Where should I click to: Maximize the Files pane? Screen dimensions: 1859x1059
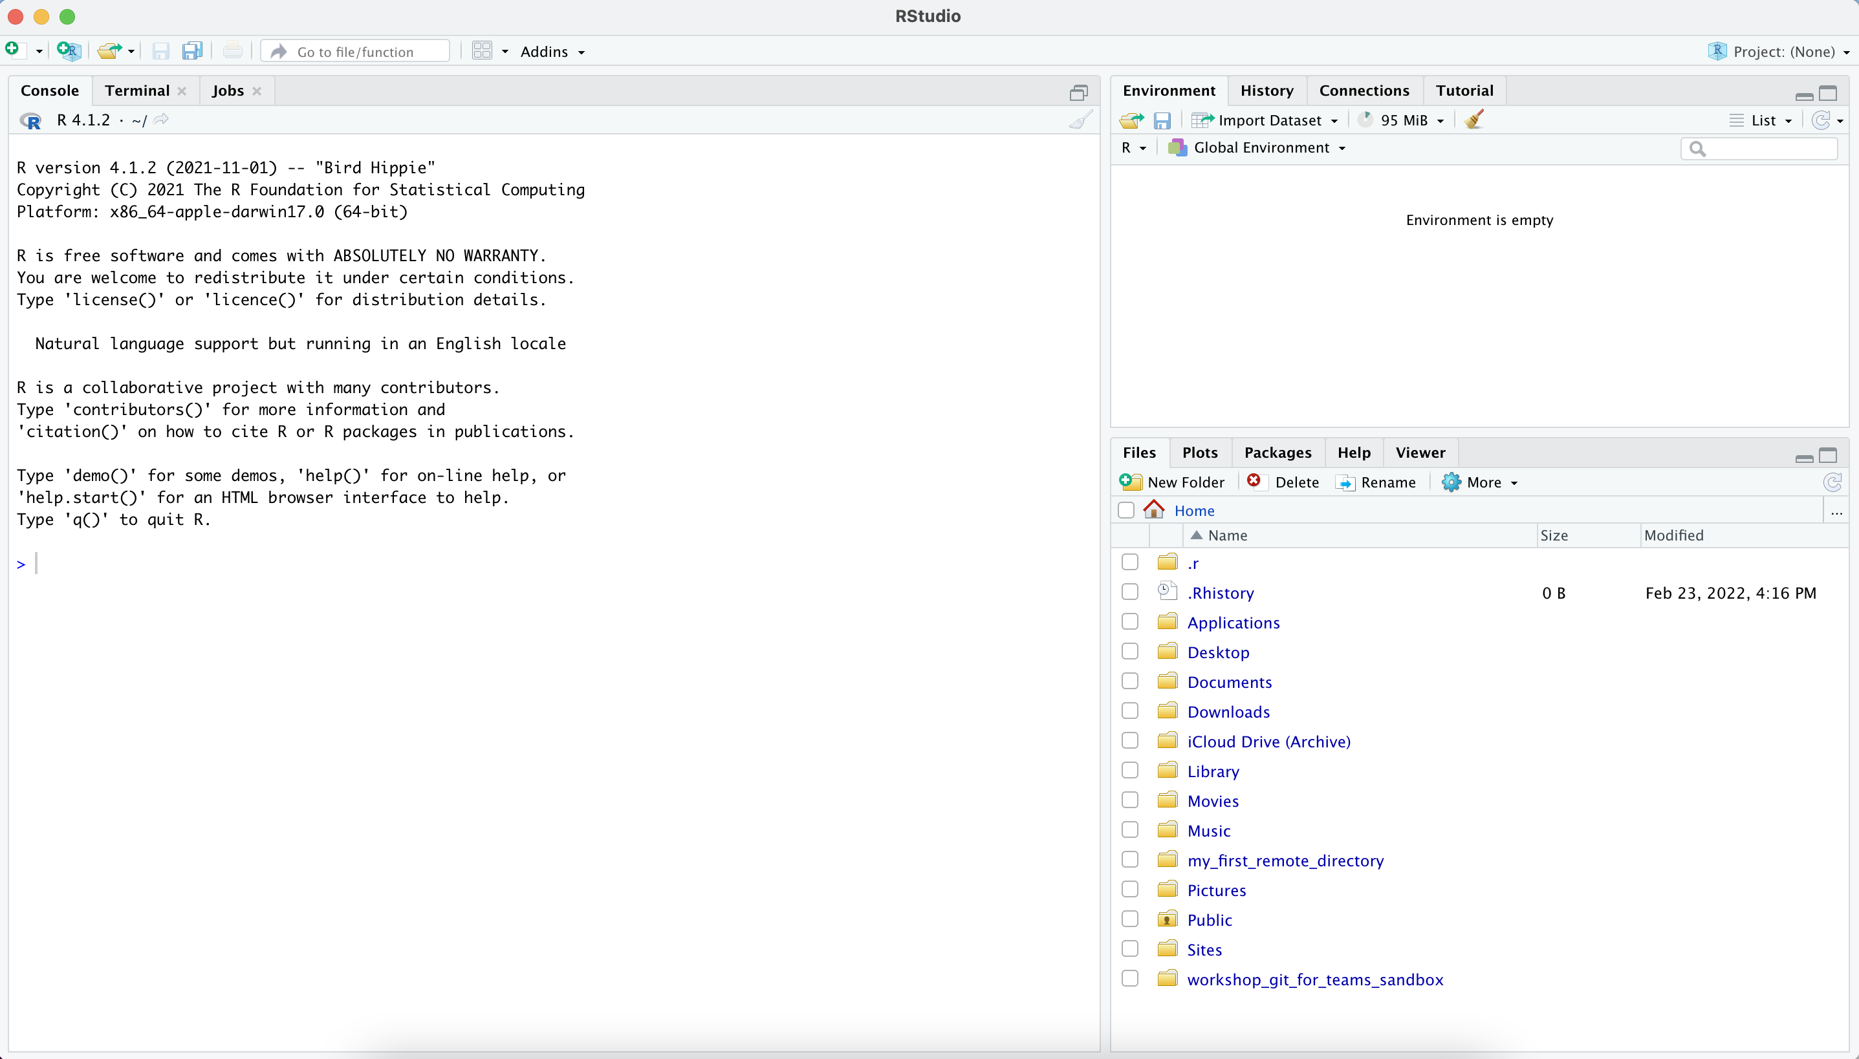tap(1829, 455)
